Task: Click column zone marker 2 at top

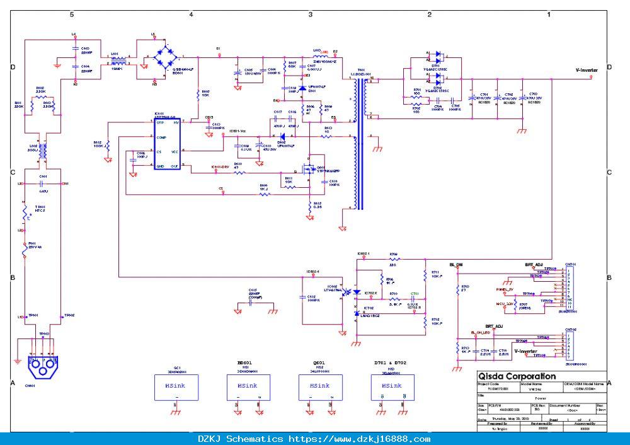Action: pos(430,14)
